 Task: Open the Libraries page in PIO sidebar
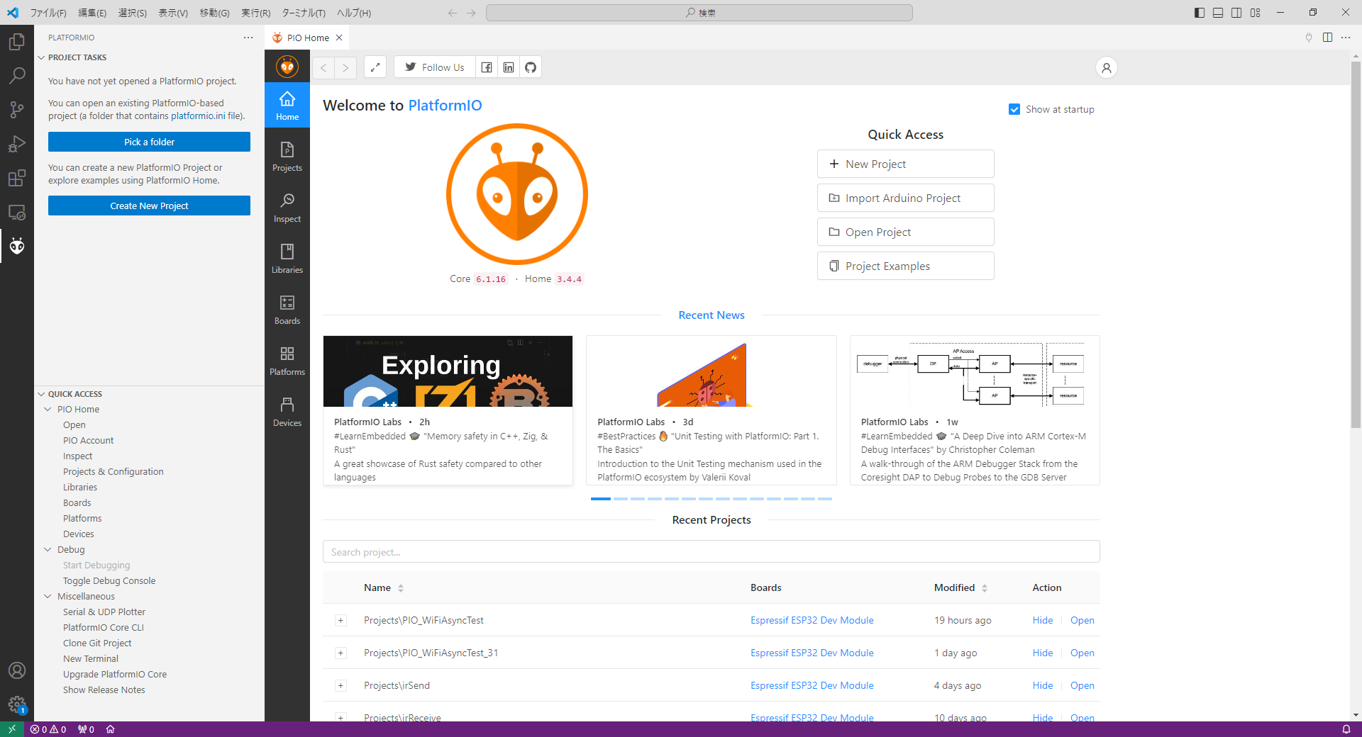(x=287, y=258)
